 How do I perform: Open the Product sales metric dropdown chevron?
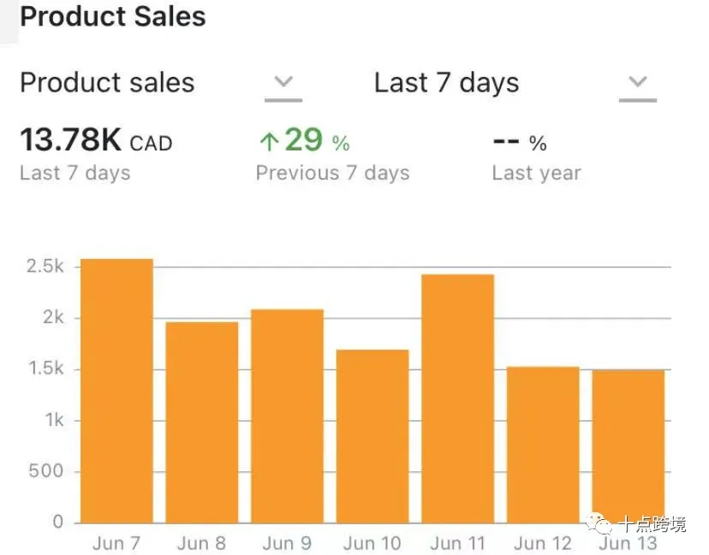[x=283, y=82]
